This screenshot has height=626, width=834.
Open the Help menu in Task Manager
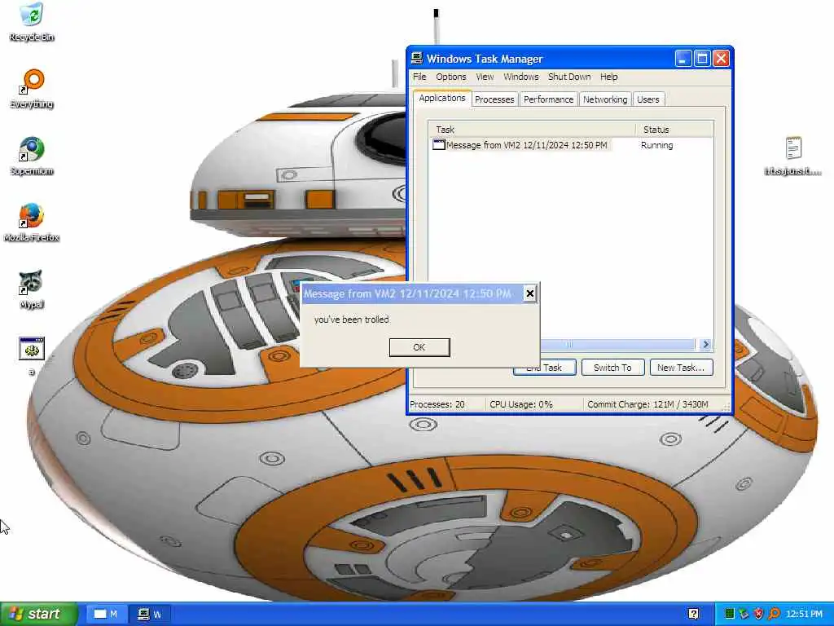609,77
